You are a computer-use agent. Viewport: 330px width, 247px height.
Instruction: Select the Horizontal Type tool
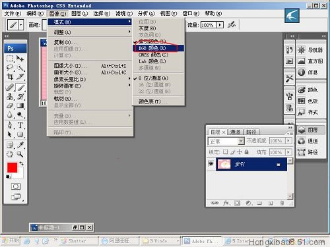point(20,125)
